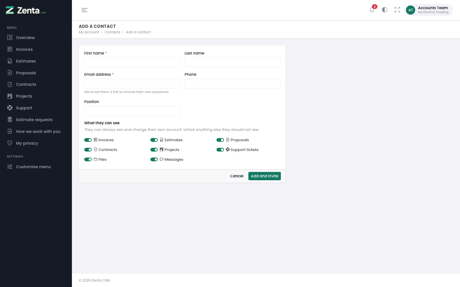Click the Estimate requests calculator icon
This screenshot has width=460, height=287.
[x=10, y=119]
